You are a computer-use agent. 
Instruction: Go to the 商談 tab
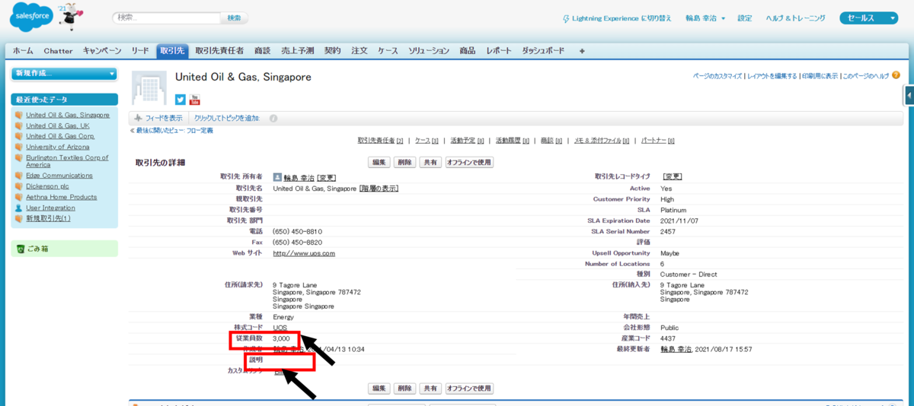tap(263, 51)
